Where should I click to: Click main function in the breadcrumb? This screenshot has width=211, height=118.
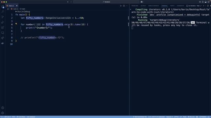tap(23, 9)
